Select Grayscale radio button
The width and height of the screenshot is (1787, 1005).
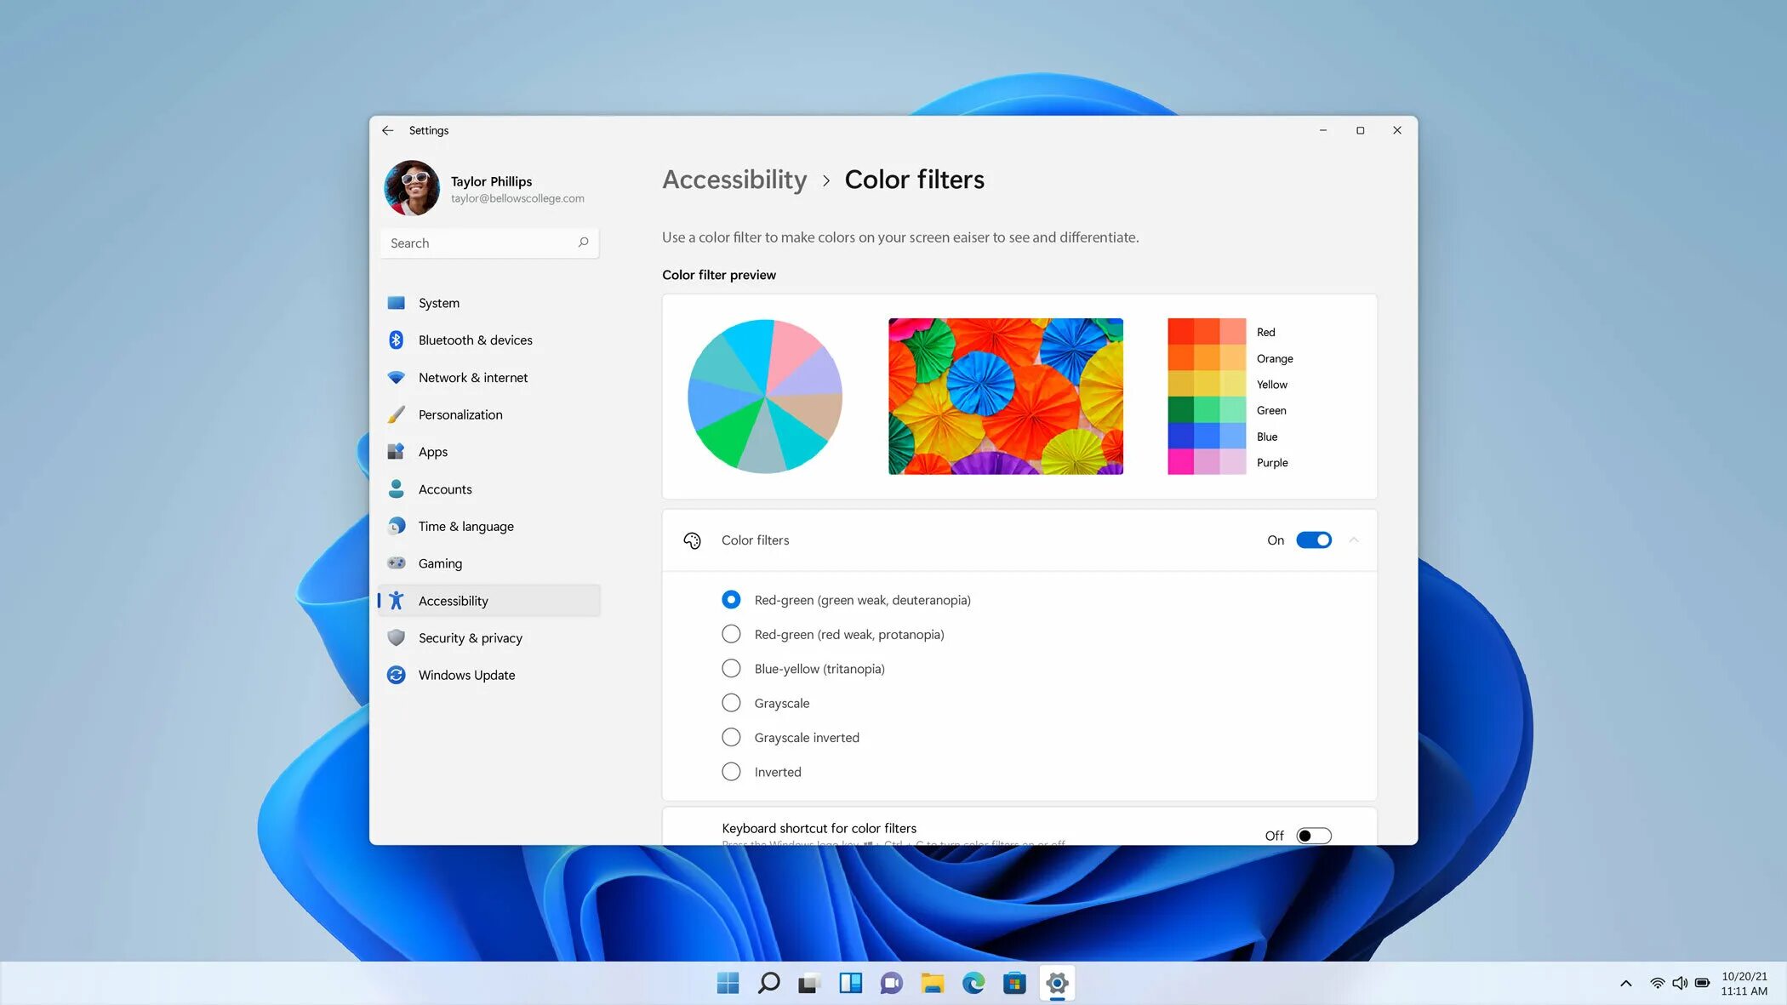(x=730, y=703)
